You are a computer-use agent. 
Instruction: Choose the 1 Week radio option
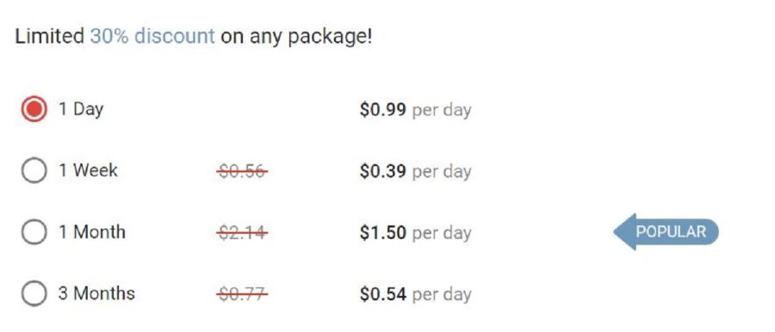tap(34, 170)
